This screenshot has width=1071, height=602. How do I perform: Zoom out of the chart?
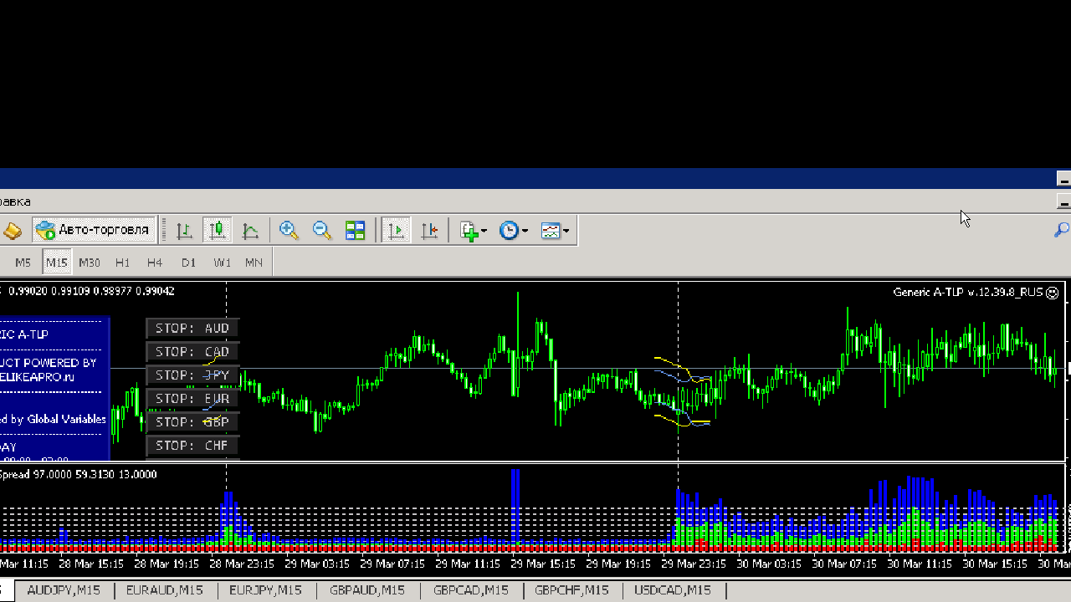click(x=322, y=230)
